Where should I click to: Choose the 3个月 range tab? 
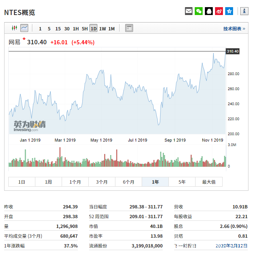pos(102,182)
